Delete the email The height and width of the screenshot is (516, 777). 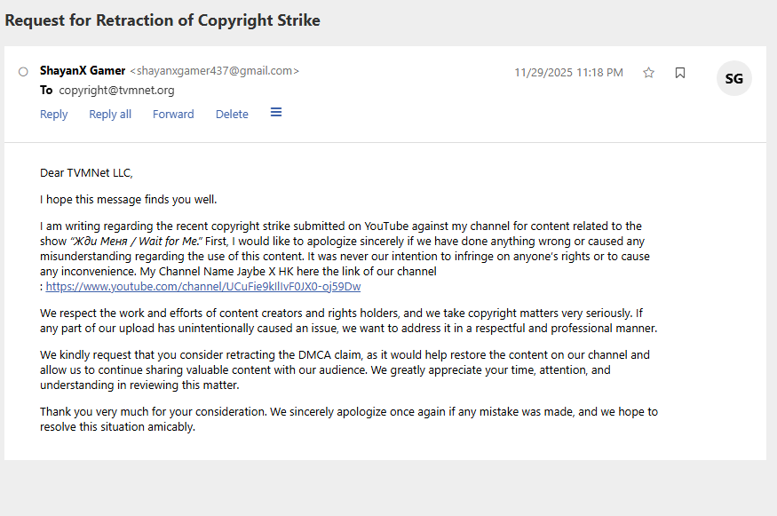click(x=232, y=114)
